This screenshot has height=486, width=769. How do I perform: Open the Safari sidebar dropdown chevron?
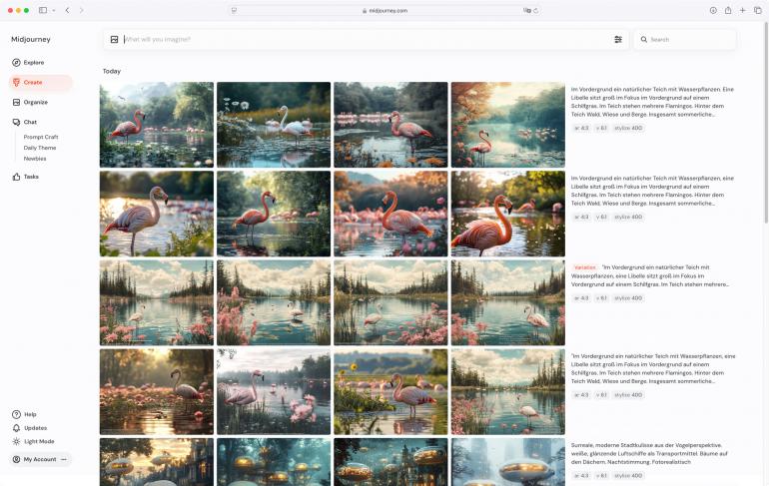click(54, 10)
